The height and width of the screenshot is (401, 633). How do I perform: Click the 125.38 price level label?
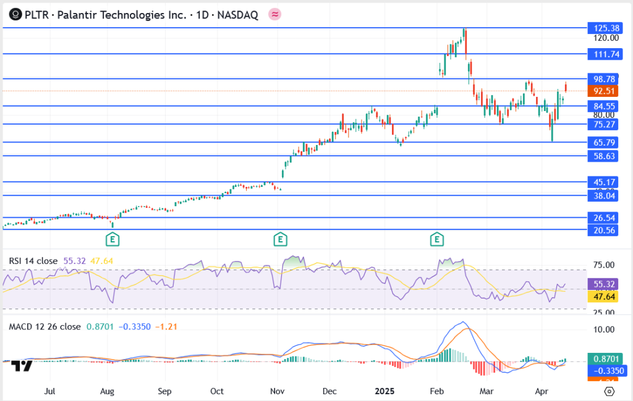pyautogui.click(x=603, y=28)
